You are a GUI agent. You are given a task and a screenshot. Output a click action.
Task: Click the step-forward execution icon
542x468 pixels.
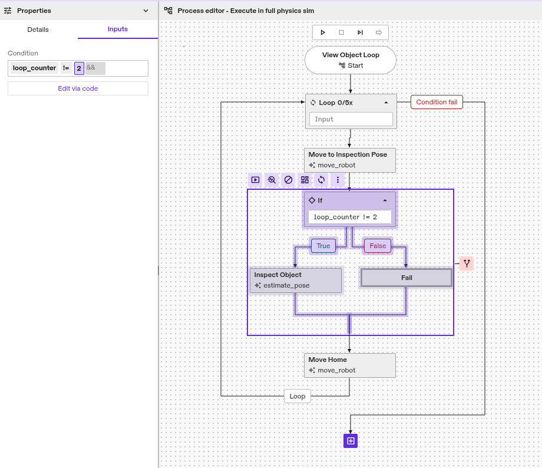[x=360, y=32]
